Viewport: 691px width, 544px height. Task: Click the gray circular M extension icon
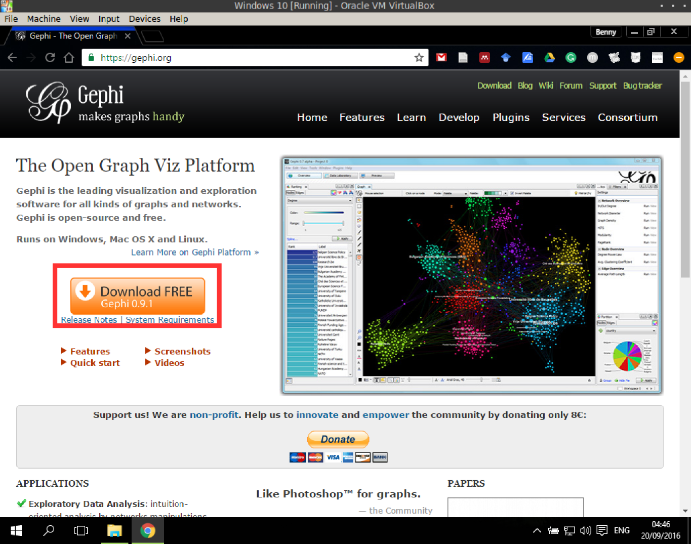click(592, 58)
